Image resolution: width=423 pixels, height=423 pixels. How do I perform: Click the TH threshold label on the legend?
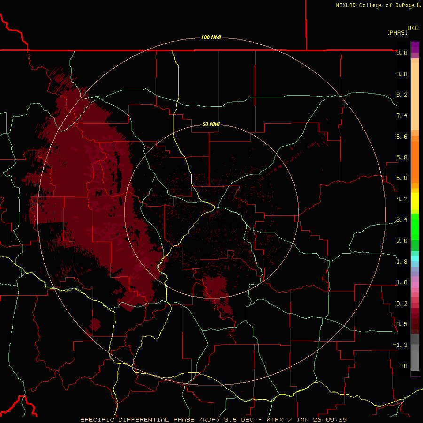coord(404,366)
